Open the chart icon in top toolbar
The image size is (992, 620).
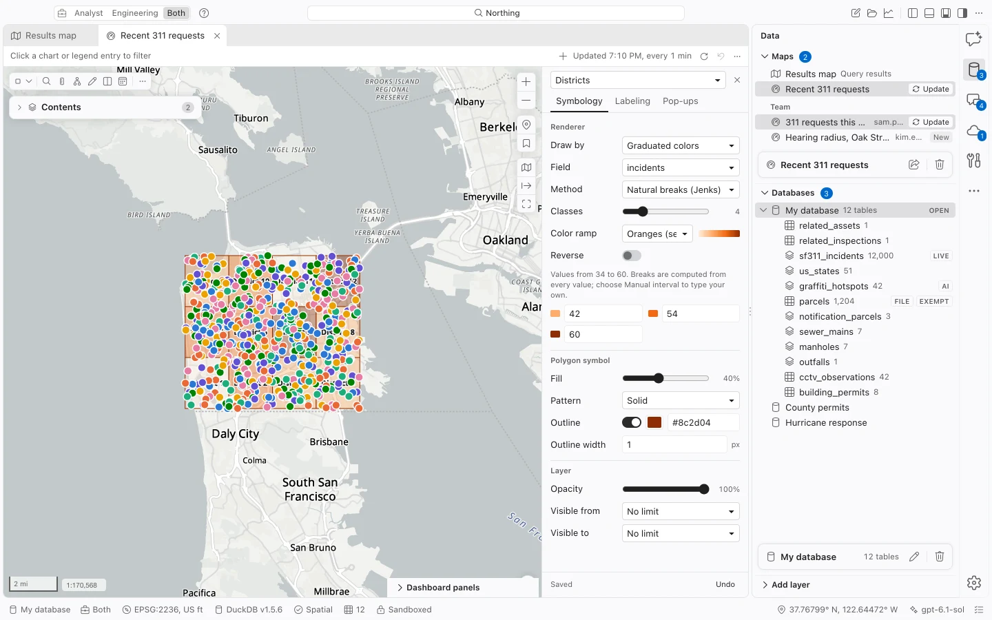coord(889,13)
